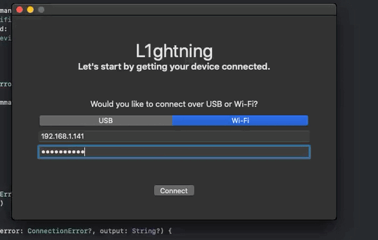Click the opening brace ending the code line
This screenshot has width=378, height=240.
coord(170,231)
